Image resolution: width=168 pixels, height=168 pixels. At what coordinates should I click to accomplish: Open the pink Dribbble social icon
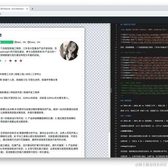click(x=21, y=61)
